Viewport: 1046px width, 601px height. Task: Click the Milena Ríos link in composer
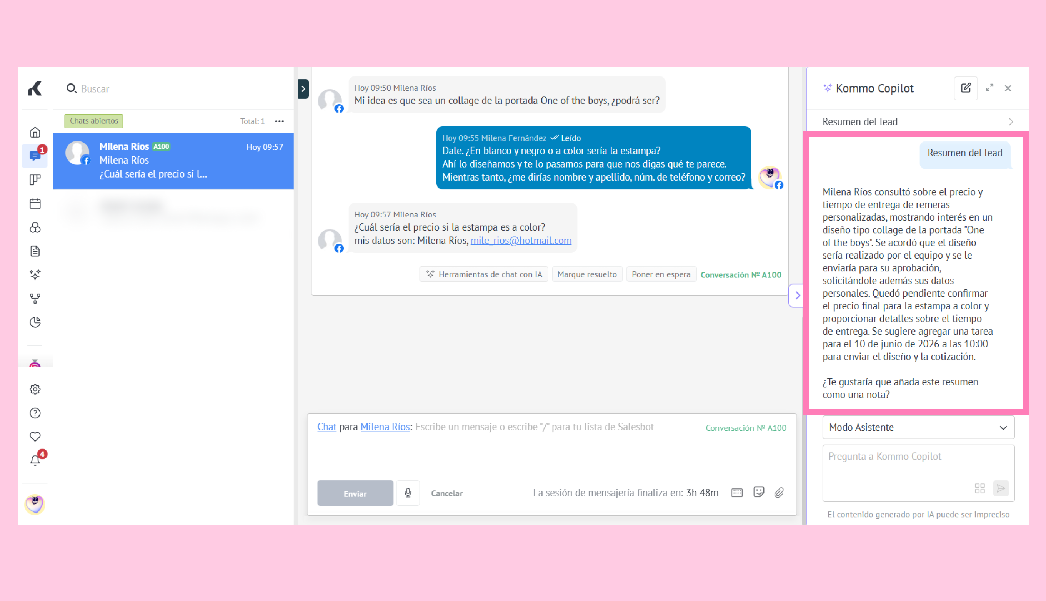(x=385, y=427)
